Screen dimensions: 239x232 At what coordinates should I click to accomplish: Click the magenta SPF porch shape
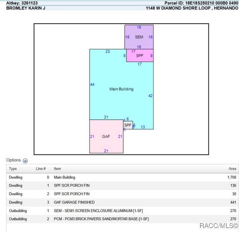140,56
